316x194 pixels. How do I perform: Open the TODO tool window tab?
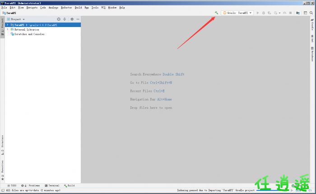coord(12,185)
